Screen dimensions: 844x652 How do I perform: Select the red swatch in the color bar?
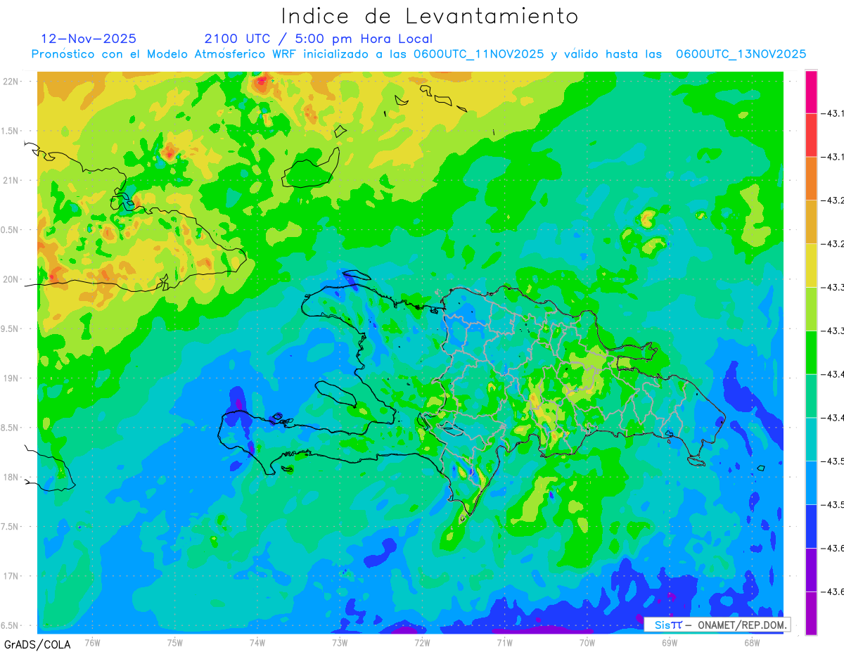(x=811, y=135)
